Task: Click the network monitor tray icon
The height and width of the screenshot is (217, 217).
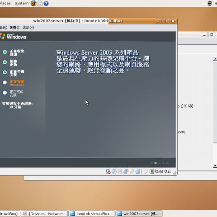Action: click(209, 3)
